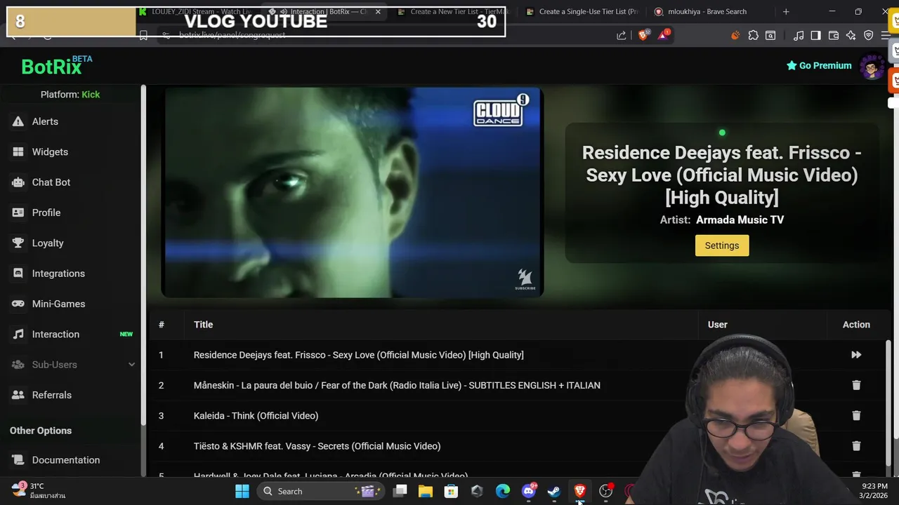Viewport: 899px width, 505px height.
Task: Open the user avatar profile menu
Action: tap(872, 67)
